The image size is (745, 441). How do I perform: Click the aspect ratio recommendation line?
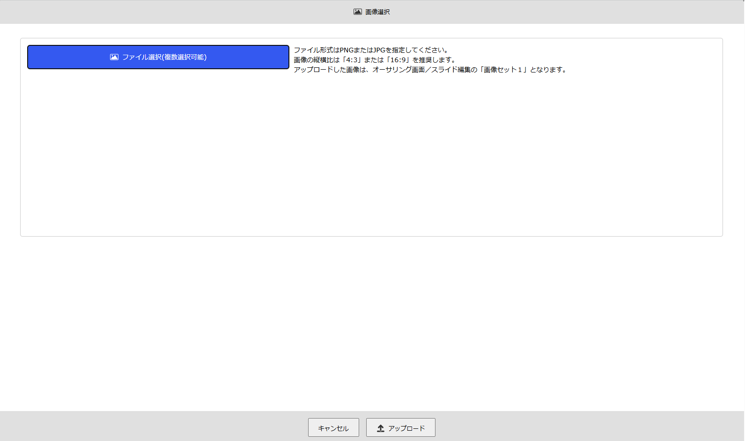click(375, 60)
